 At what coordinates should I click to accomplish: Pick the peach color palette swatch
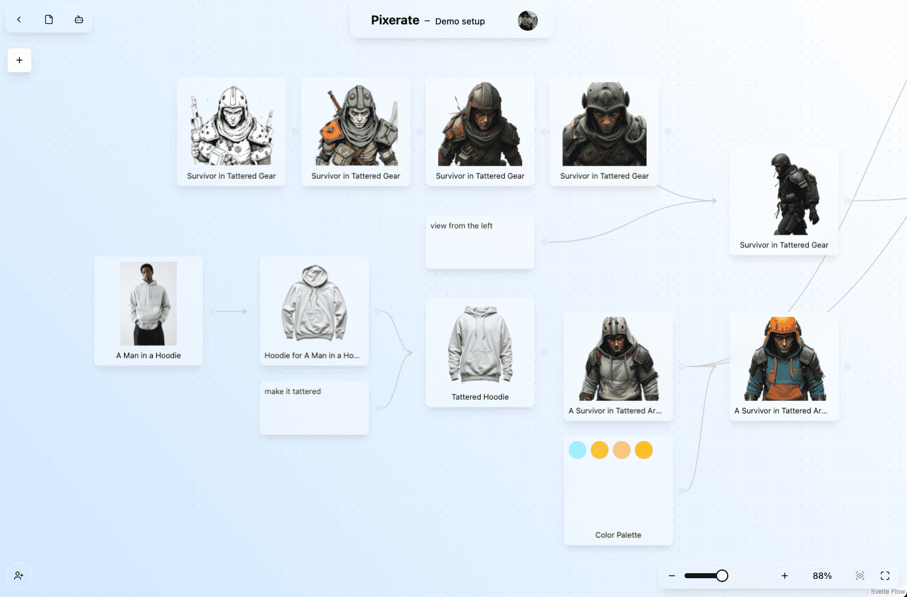pyautogui.click(x=621, y=450)
